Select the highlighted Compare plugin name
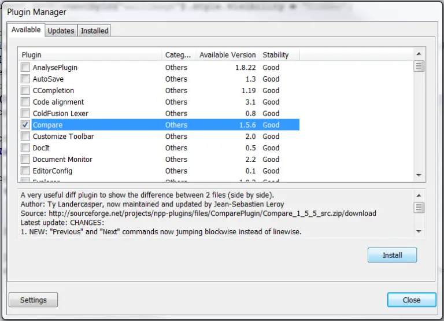The width and height of the screenshot is (444, 321). [47, 125]
